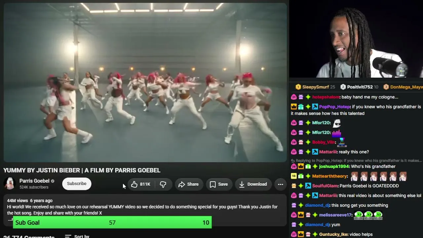
Task: Hit the thumbs-down dislike icon
Action: point(163,184)
